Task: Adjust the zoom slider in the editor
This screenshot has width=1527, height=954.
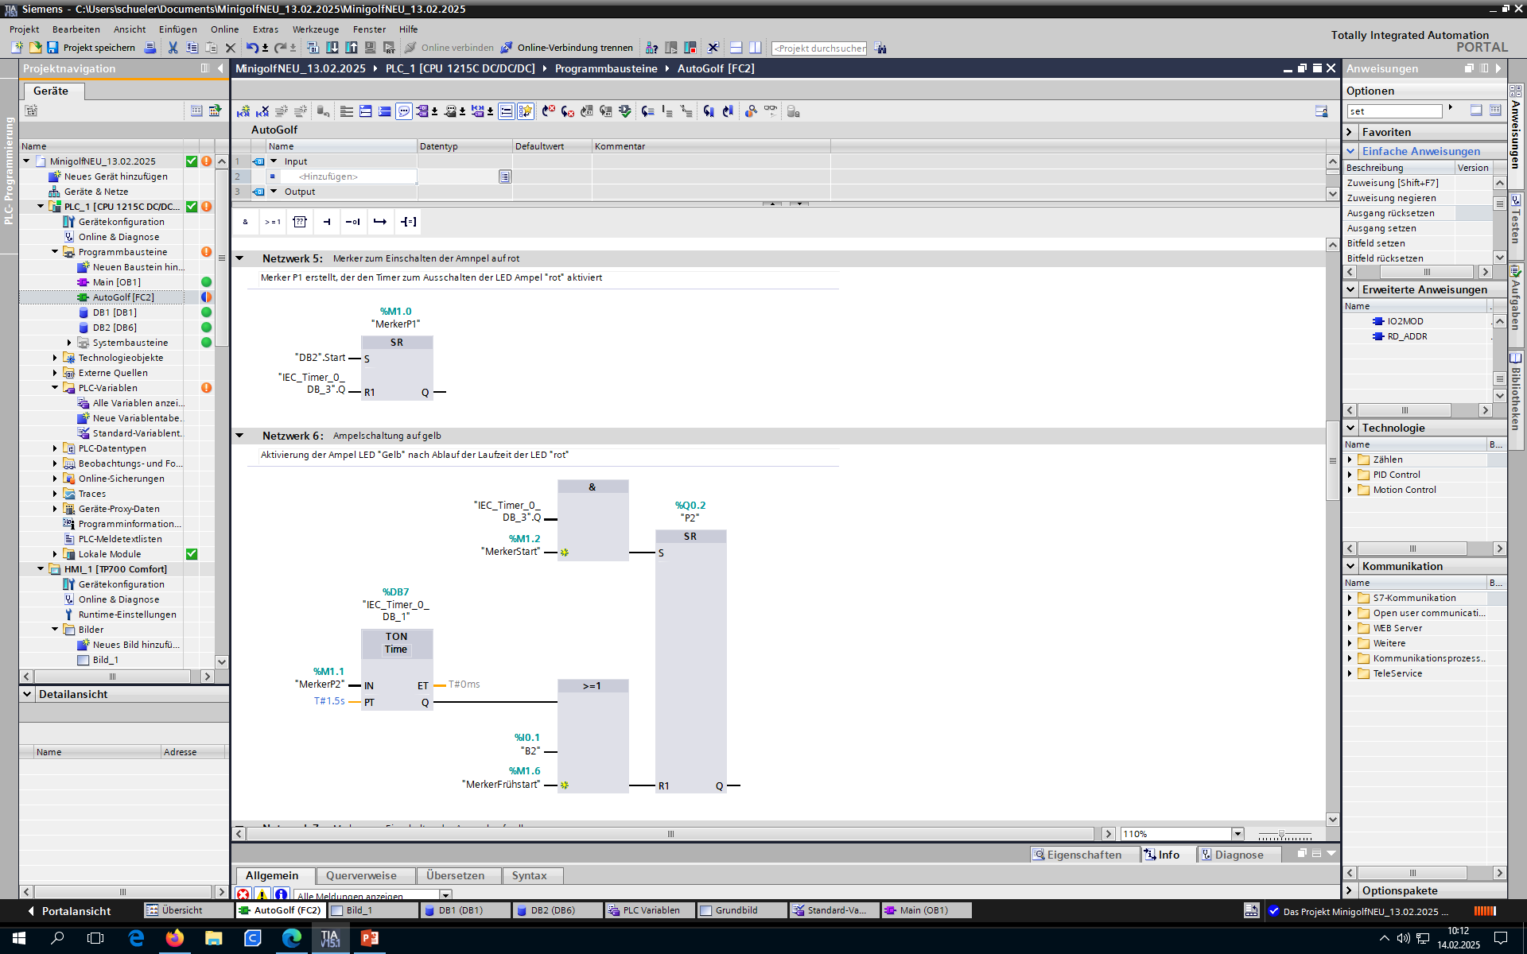Action: point(1281,834)
